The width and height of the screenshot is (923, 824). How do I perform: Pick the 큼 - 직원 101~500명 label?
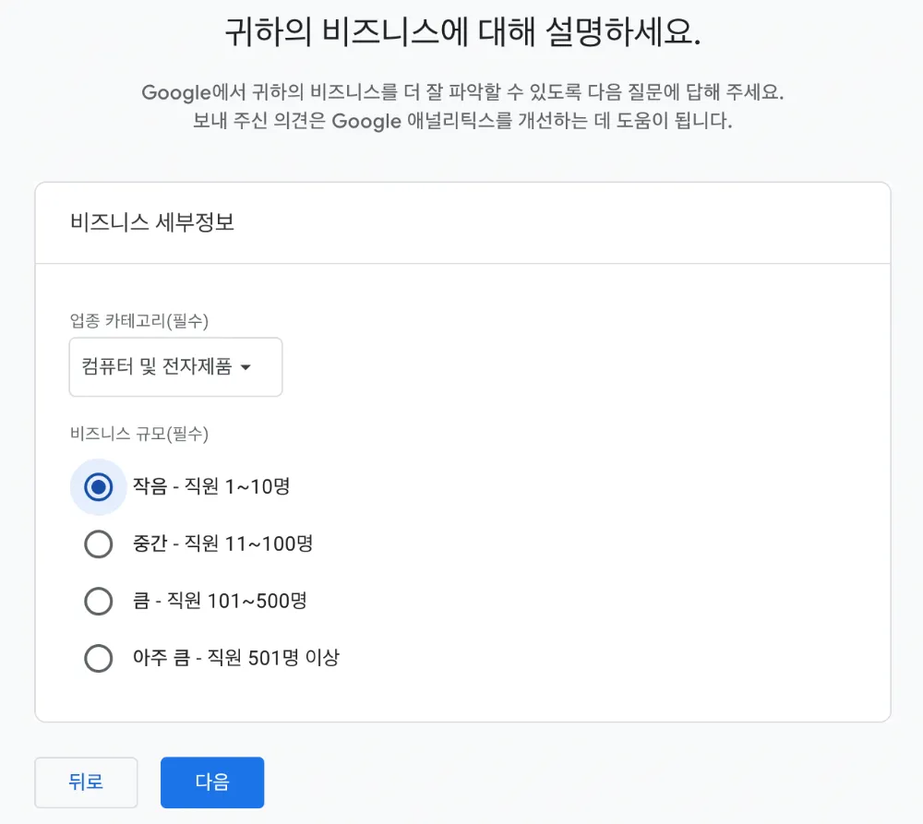(220, 602)
